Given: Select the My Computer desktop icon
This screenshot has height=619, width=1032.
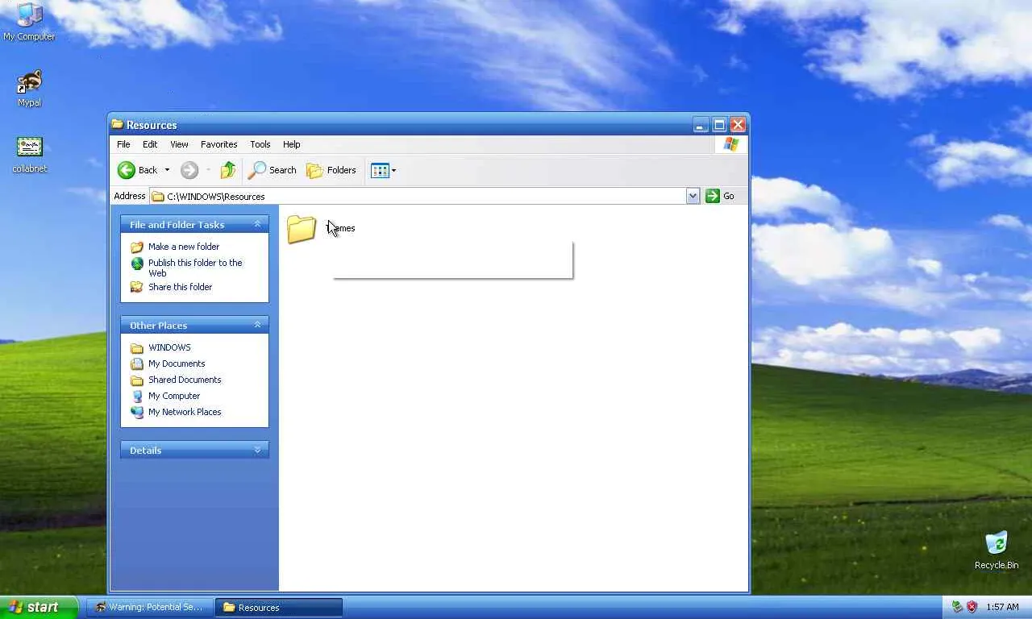Looking at the screenshot, I should [29, 22].
